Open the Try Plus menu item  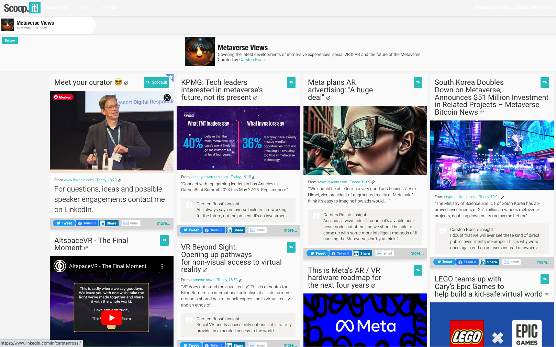[x=110, y=8]
